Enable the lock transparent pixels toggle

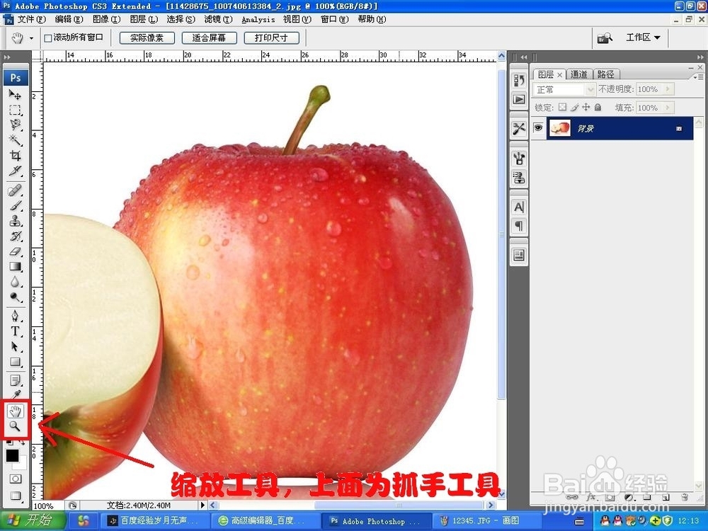point(563,107)
